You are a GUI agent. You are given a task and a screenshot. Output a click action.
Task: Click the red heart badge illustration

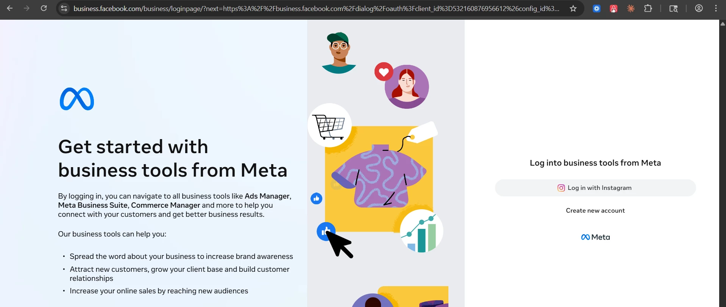pos(384,72)
